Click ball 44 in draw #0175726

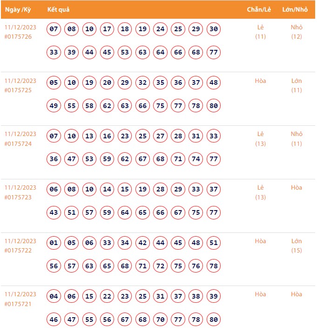[89, 52]
